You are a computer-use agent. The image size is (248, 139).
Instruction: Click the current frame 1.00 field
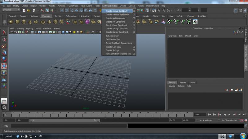pyautogui.click(x=200, y=115)
